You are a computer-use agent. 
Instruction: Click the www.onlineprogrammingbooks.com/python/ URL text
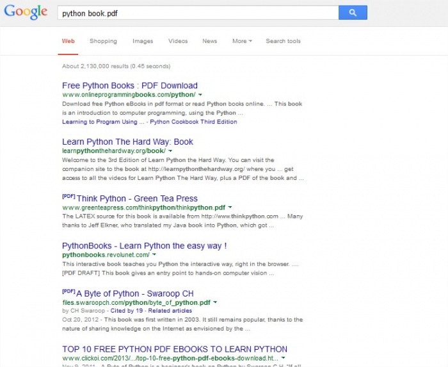click(129, 95)
